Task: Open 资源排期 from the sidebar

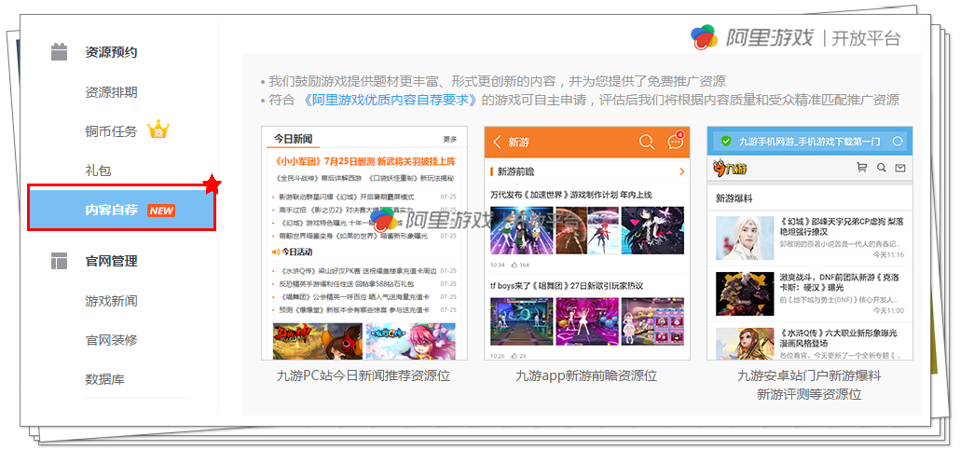Action: 111,92
